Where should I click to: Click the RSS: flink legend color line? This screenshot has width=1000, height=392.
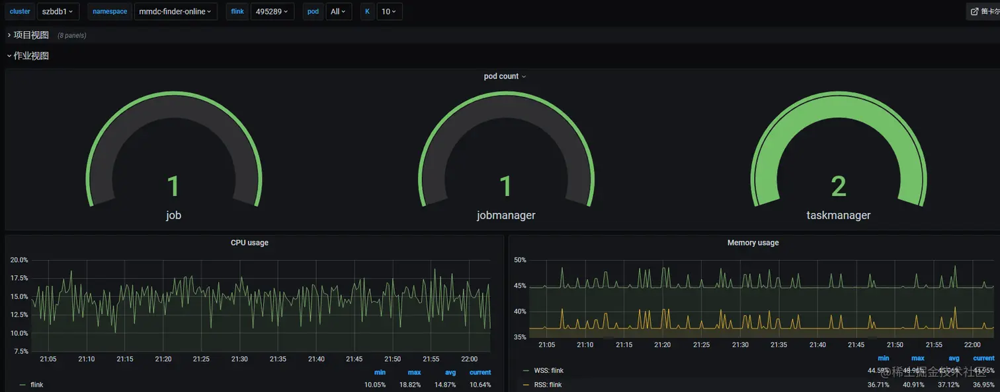pyautogui.click(x=526, y=385)
